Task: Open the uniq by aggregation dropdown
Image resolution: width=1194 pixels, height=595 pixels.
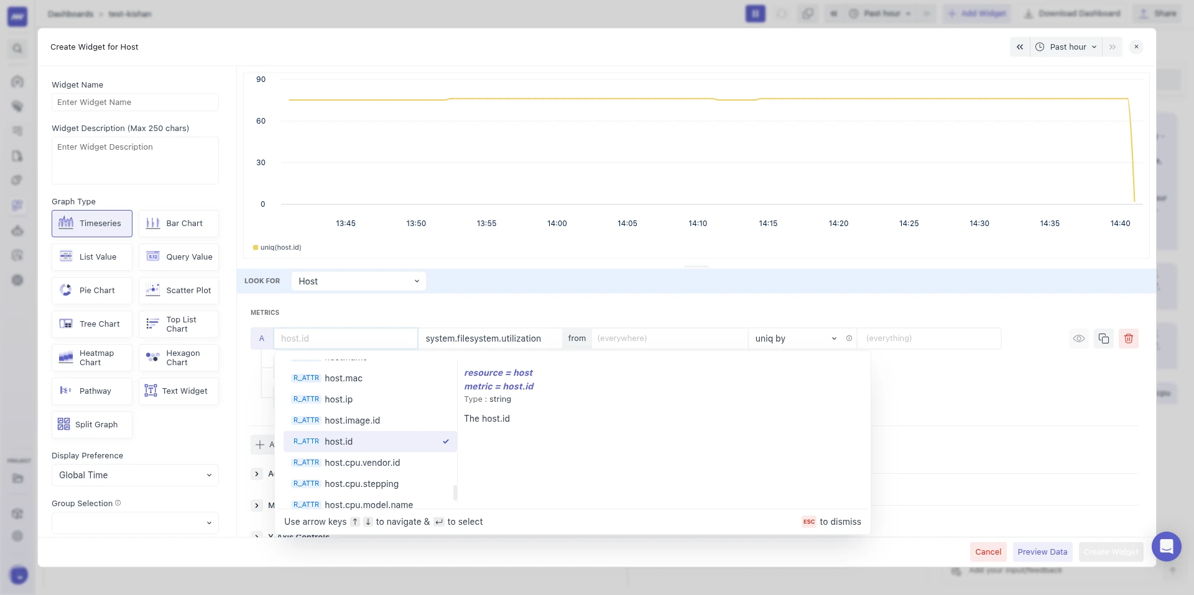Action: click(x=795, y=338)
